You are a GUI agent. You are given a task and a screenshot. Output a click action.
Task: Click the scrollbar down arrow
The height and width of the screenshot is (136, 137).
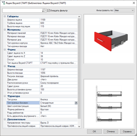pos(79,126)
